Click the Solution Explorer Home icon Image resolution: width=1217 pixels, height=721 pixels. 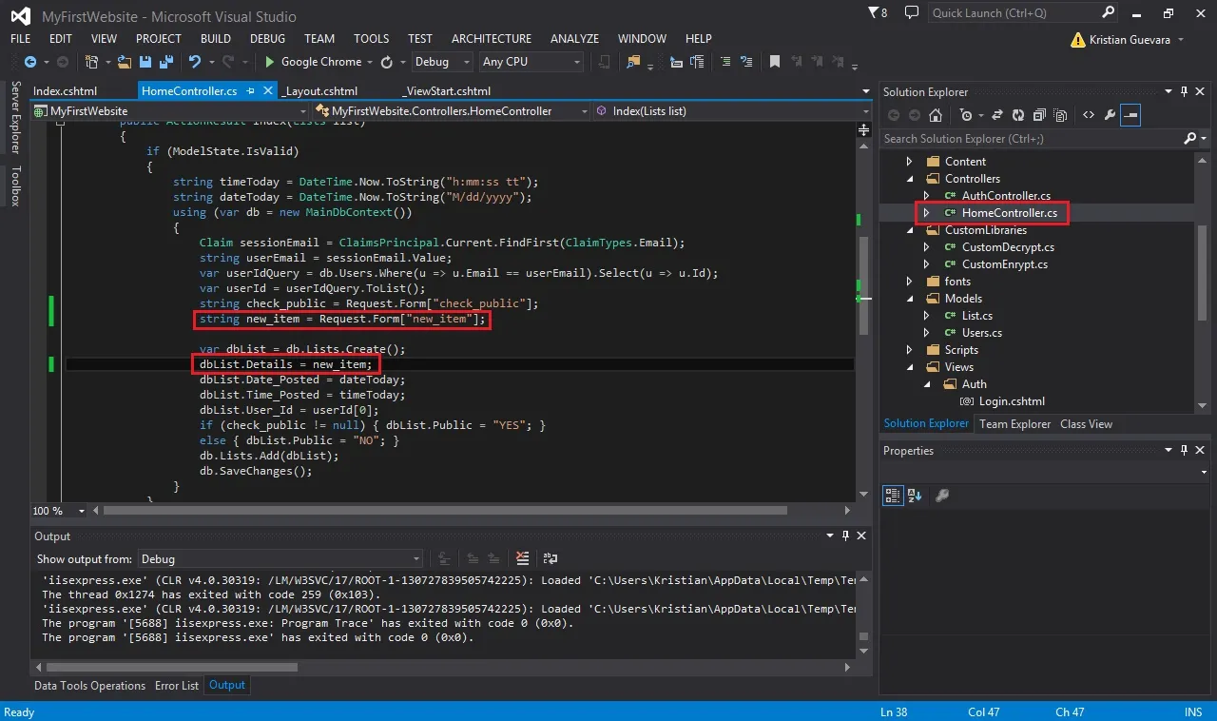click(x=936, y=115)
